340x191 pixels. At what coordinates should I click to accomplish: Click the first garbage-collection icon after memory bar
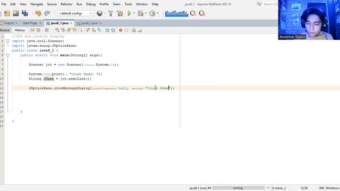(x=193, y=13)
